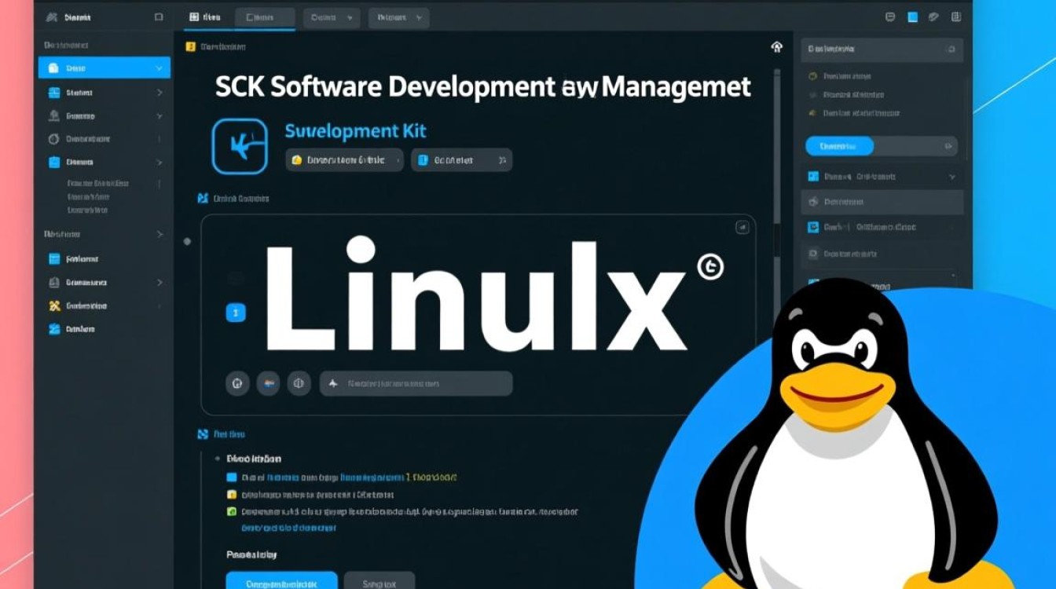Click the globe icon below the Linulx preview
Screen dimensions: 1056x589
pyautogui.click(x=237, y=383)
